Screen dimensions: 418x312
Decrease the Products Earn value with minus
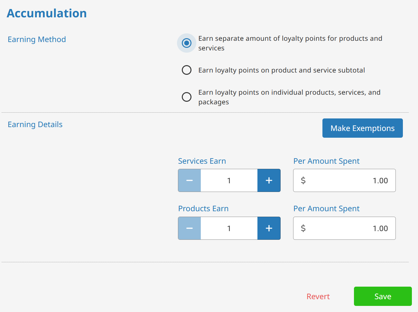click(x=190, y=228)
